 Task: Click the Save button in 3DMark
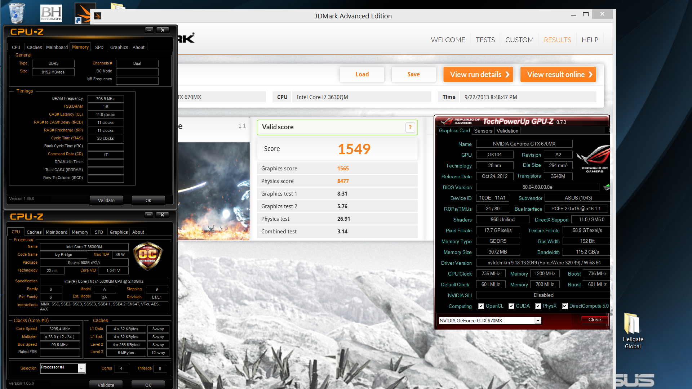pyautogui.click(x=413, y=74)
